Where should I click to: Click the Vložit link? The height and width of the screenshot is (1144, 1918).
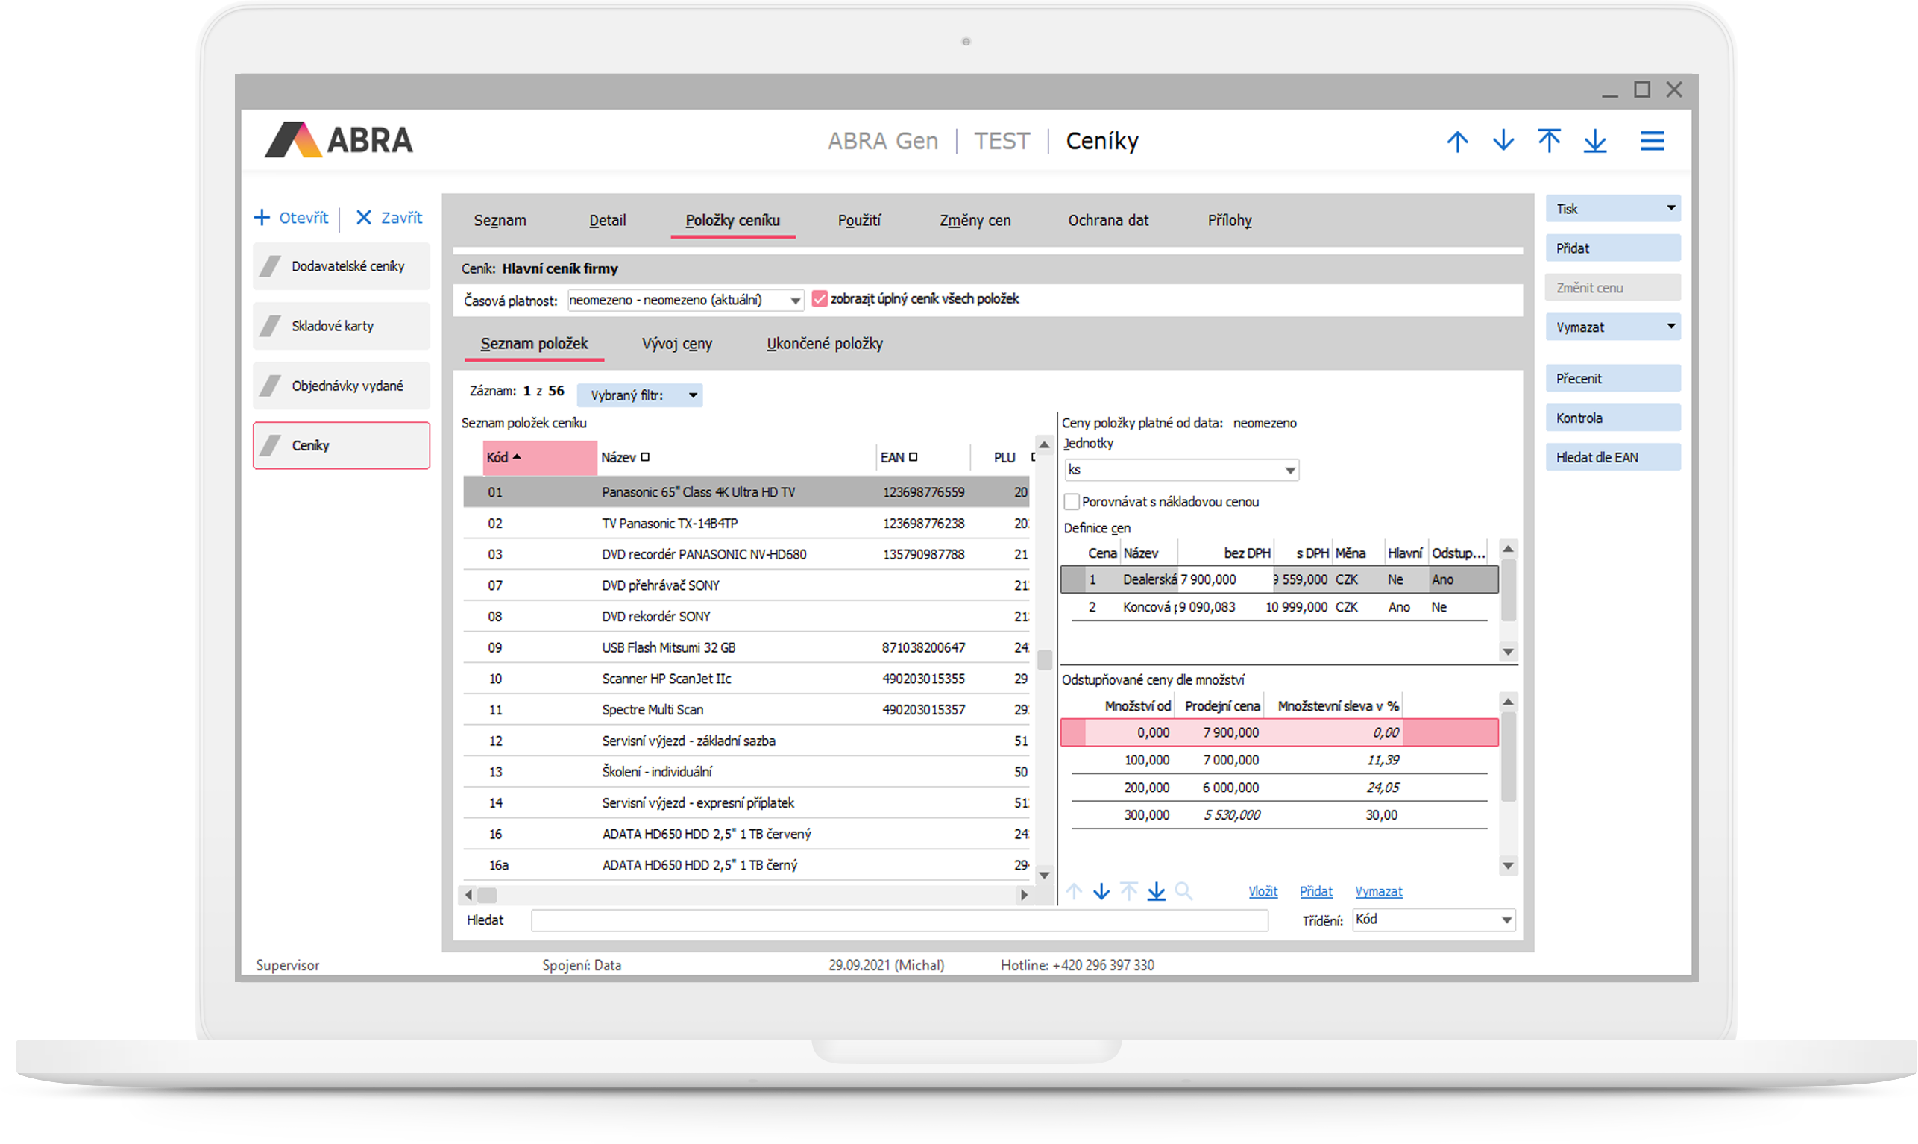(1263, 892)
